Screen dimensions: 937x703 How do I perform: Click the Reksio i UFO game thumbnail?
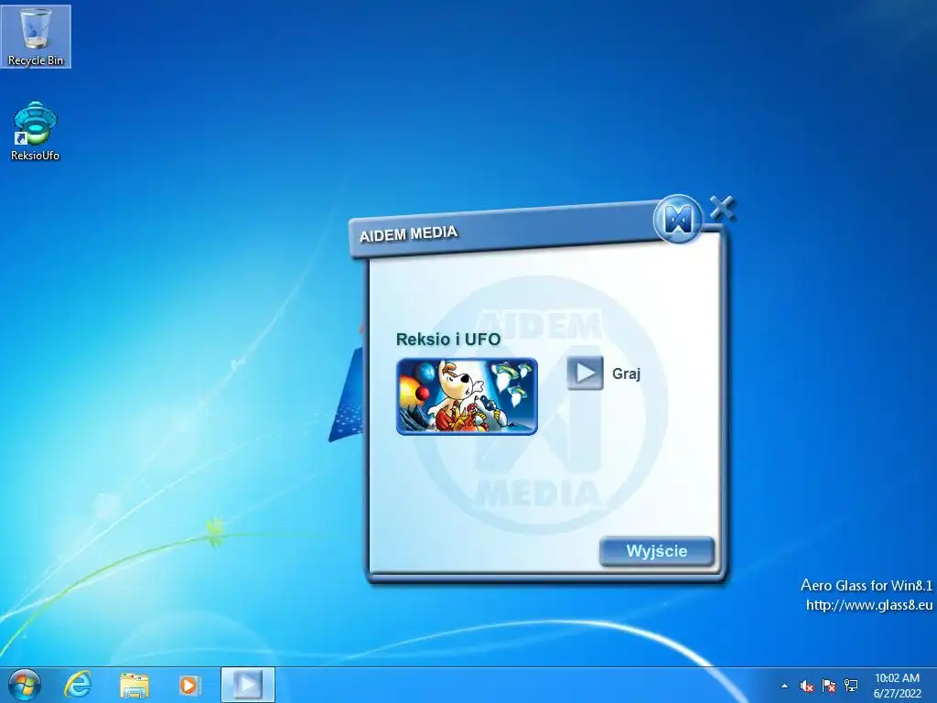tap(467, 396)
